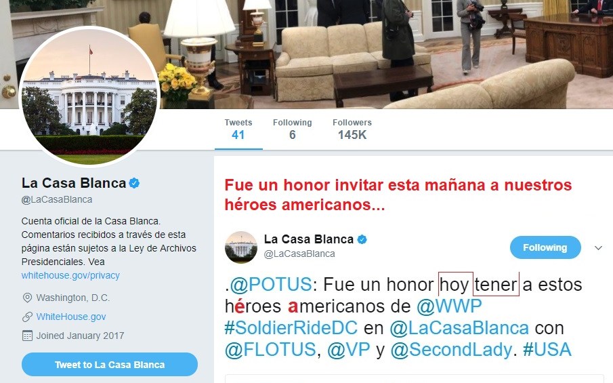Click the @FLOTUS mention
This screenshot has height=383, width=613.
[x=270, y=350]
